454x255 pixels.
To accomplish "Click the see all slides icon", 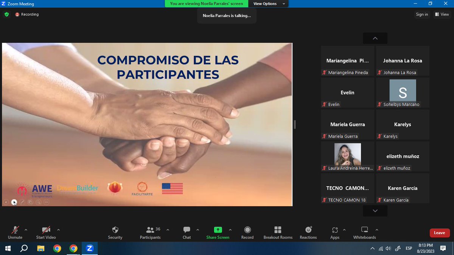I will click(x=30, y=202).
